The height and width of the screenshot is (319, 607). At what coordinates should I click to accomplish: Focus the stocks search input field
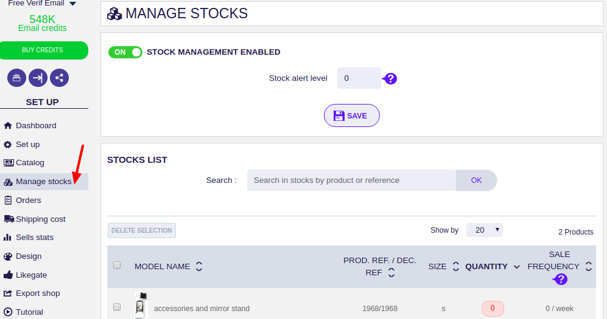pyautogui.click(x=351, y=180)
